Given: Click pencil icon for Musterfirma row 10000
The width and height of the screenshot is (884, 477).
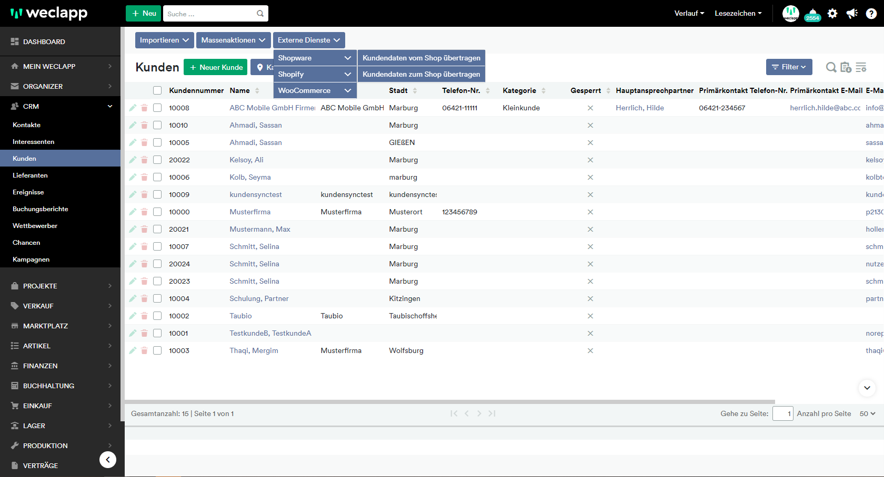Looking at the screenshot, I should (133, 212).
